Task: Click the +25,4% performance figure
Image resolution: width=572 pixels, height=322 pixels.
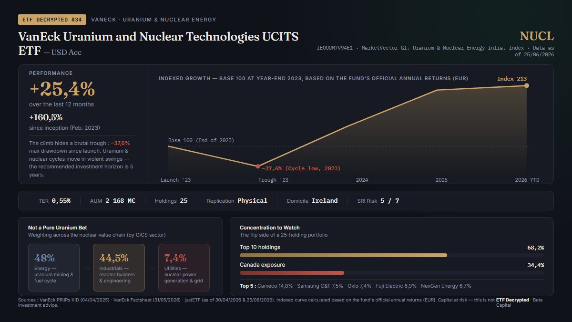Action: click(62, 89)
